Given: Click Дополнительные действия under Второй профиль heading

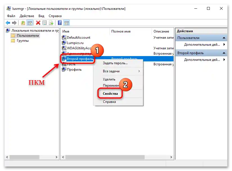Looking at the screenshot, I should click(202, 60).
